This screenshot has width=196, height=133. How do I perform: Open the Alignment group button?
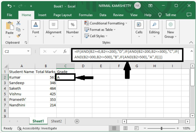click(53, 29)
